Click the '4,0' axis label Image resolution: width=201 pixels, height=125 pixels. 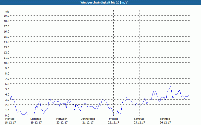pyautogui.click(x=7, y=94)
